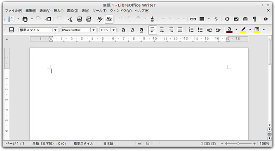The image size is (275, 151).
Task: Click the Open file icon
Action: pos(25,19)
